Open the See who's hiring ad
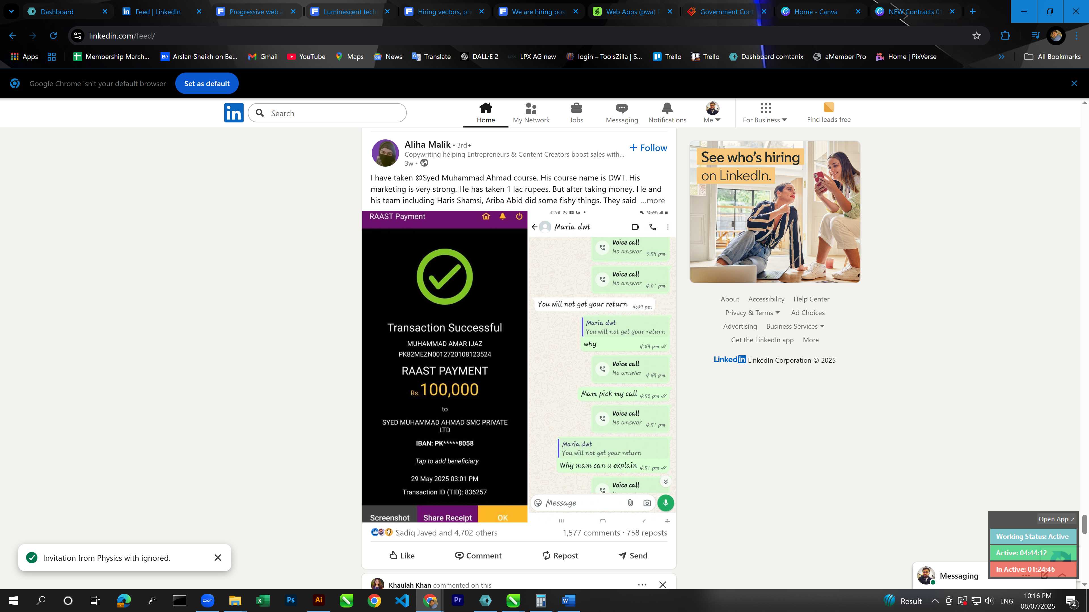Image resolution: width=1089 pixels, height=612 pixels. click(x=775, y=212)
